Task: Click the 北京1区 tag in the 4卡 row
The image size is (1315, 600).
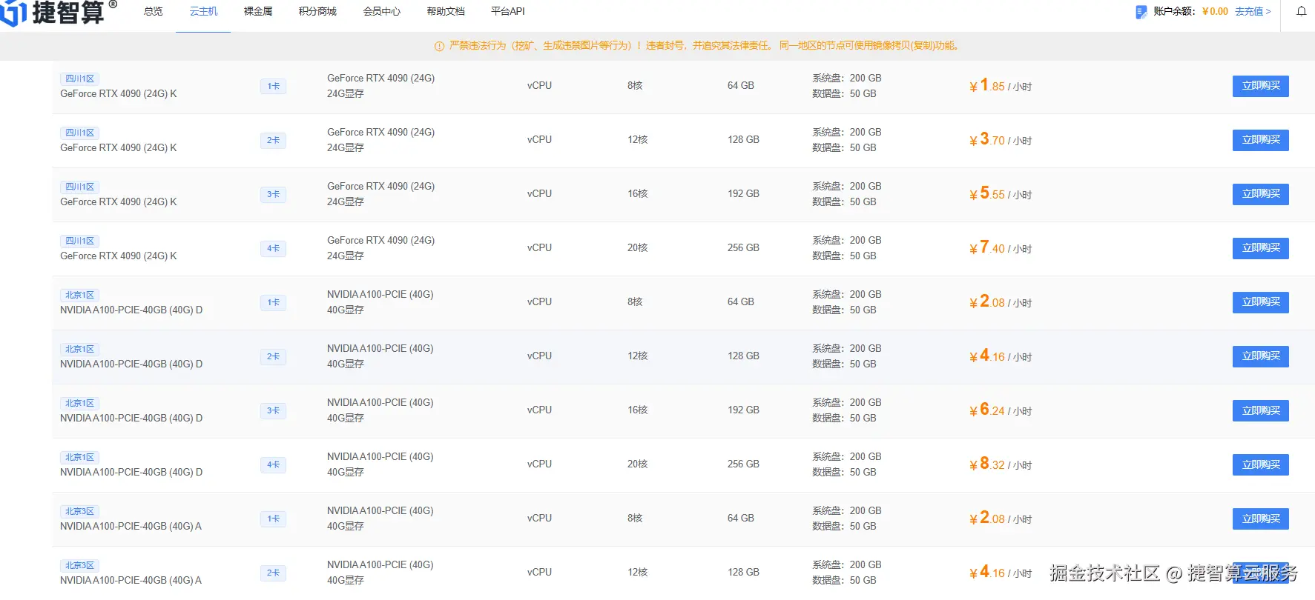Action: [79, 457]
